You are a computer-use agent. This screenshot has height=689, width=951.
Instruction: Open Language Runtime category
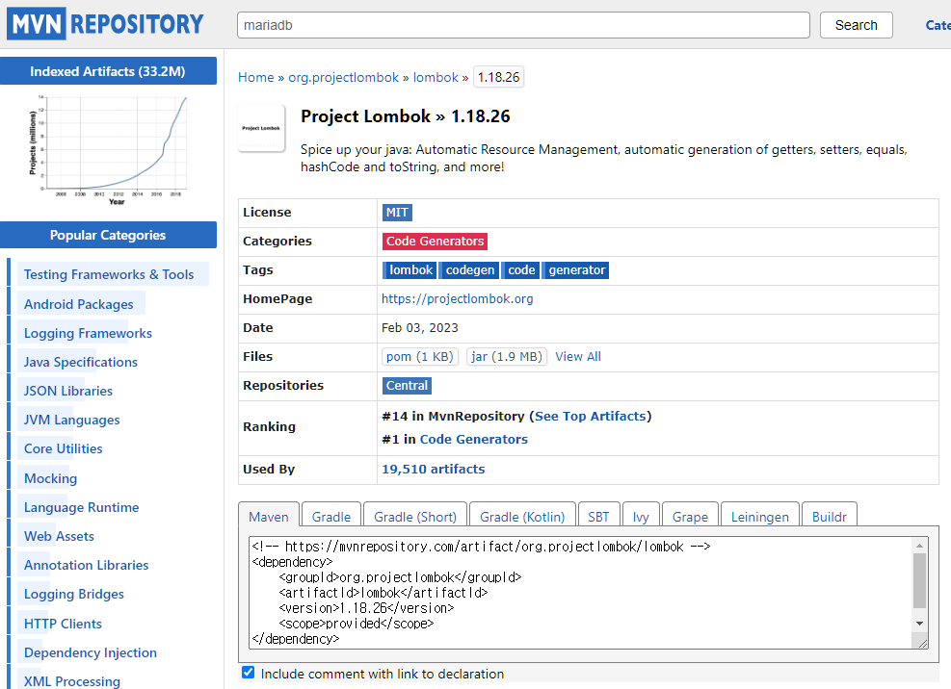coord(81,507)
